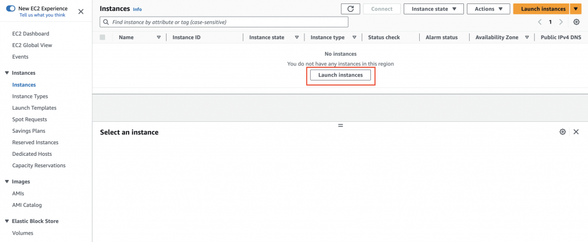Collapse the Instances sidebar section
The width and height of the screenshot is (588, 242).
(x=7, y=73)
